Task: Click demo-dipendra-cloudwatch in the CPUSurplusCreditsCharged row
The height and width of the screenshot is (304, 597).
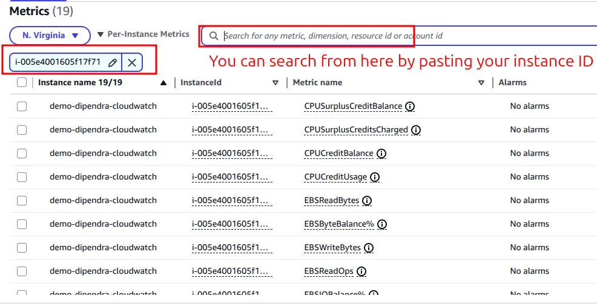Action: coord(103,130)
